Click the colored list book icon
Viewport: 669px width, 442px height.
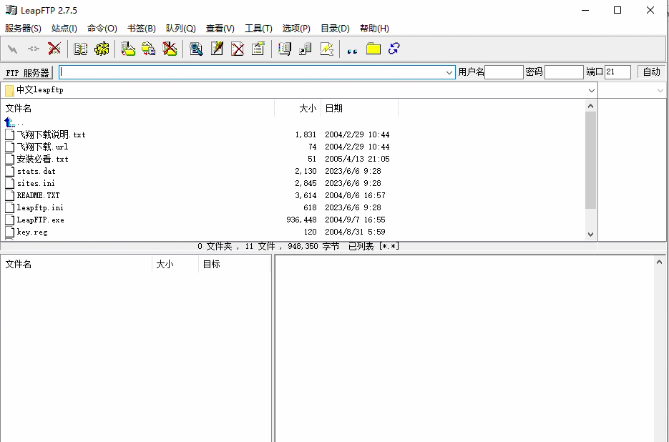pyautogui.click(x=284, y=49)
